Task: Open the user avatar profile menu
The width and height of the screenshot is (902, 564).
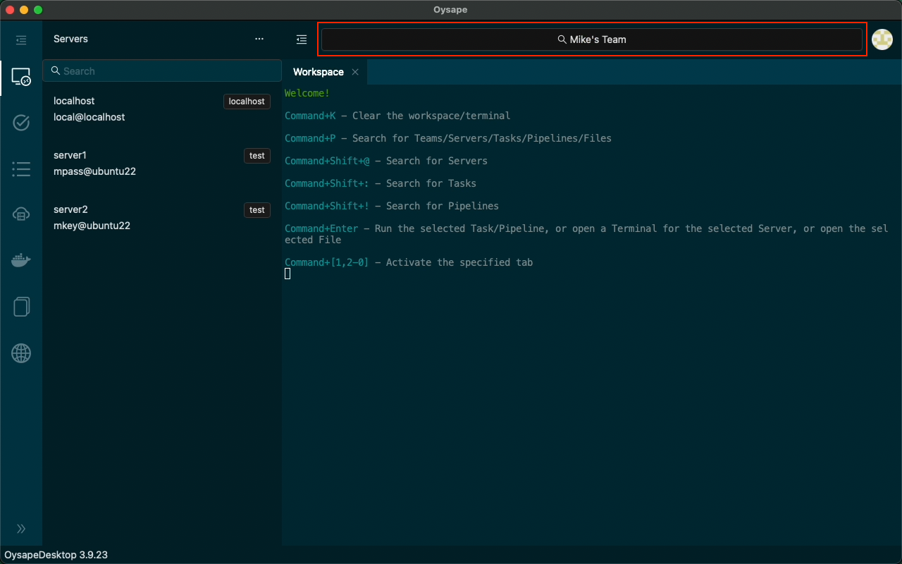Action: (882, 39)
